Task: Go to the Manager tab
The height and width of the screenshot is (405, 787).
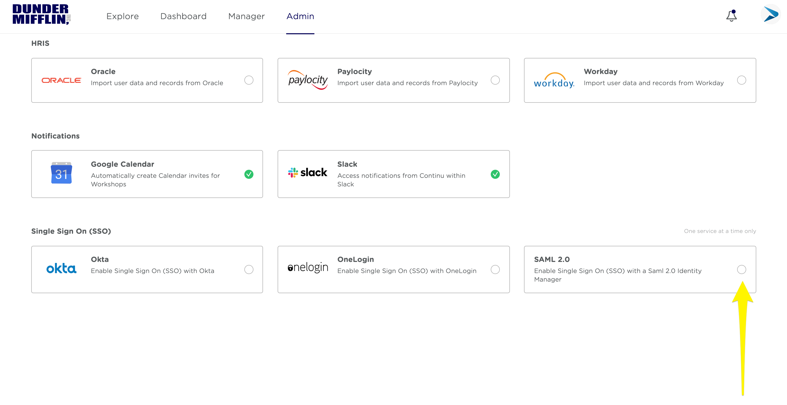Action: [x=246, y=16]
